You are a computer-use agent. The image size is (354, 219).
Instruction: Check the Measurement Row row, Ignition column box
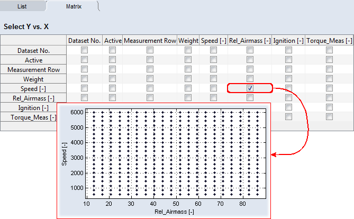pos(288,69)
